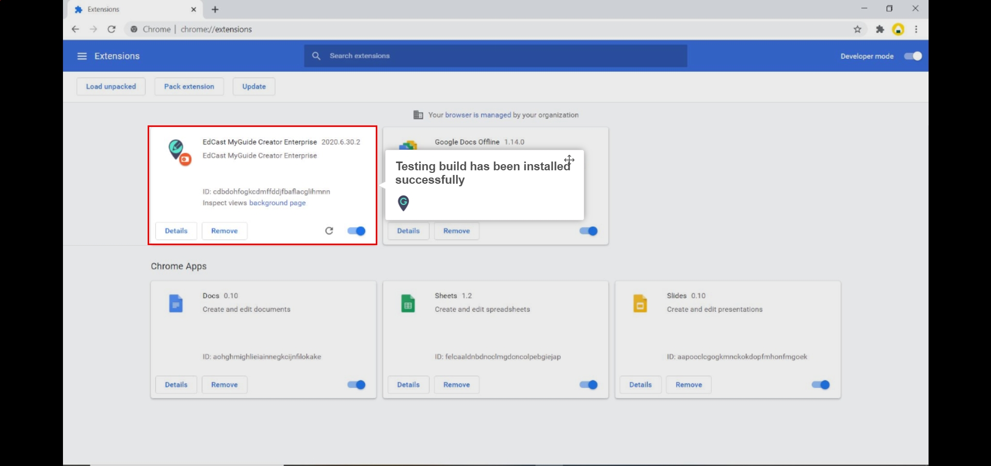Disable the Google Docs Offline extension
Image resolution: width=991 pixels, height=466 pixels.
pos(588,231)
